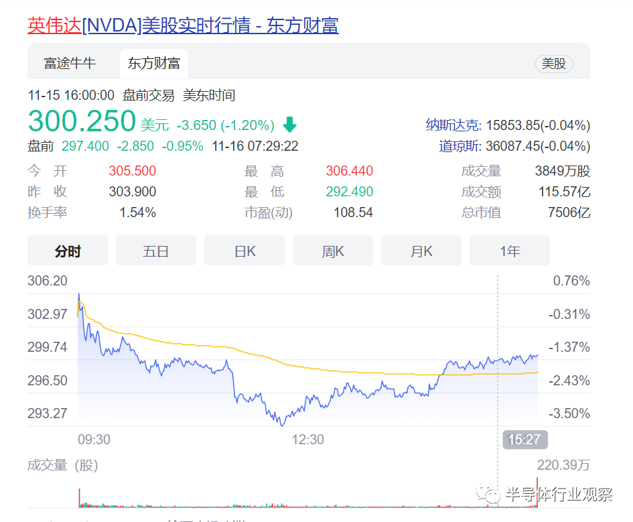Open the 英伟达[NVDA]美股实时行情 title link
633x522 pixels.
click(183, 25)
